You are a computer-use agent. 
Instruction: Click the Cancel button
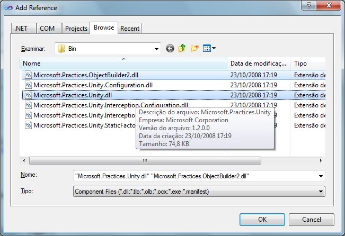tap(312, 219)
